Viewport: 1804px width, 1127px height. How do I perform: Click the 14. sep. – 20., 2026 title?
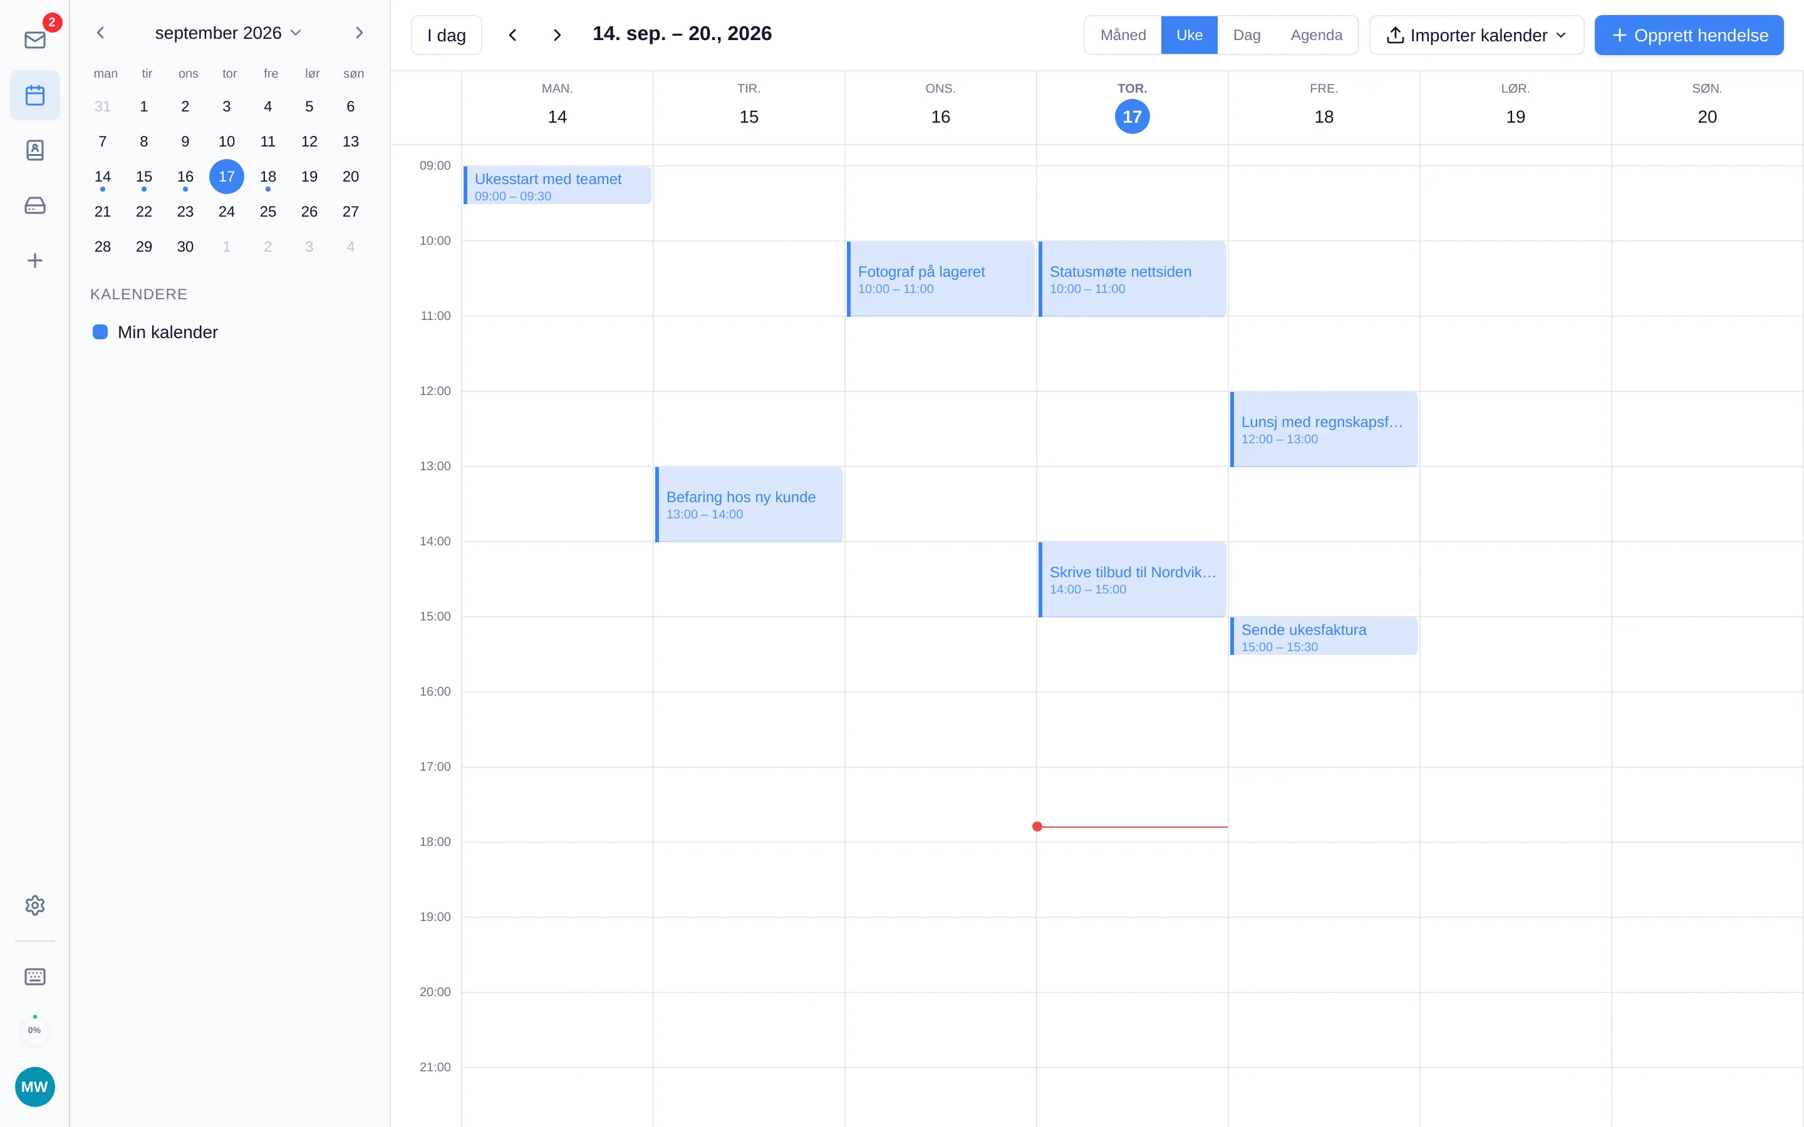click(682, 34)
